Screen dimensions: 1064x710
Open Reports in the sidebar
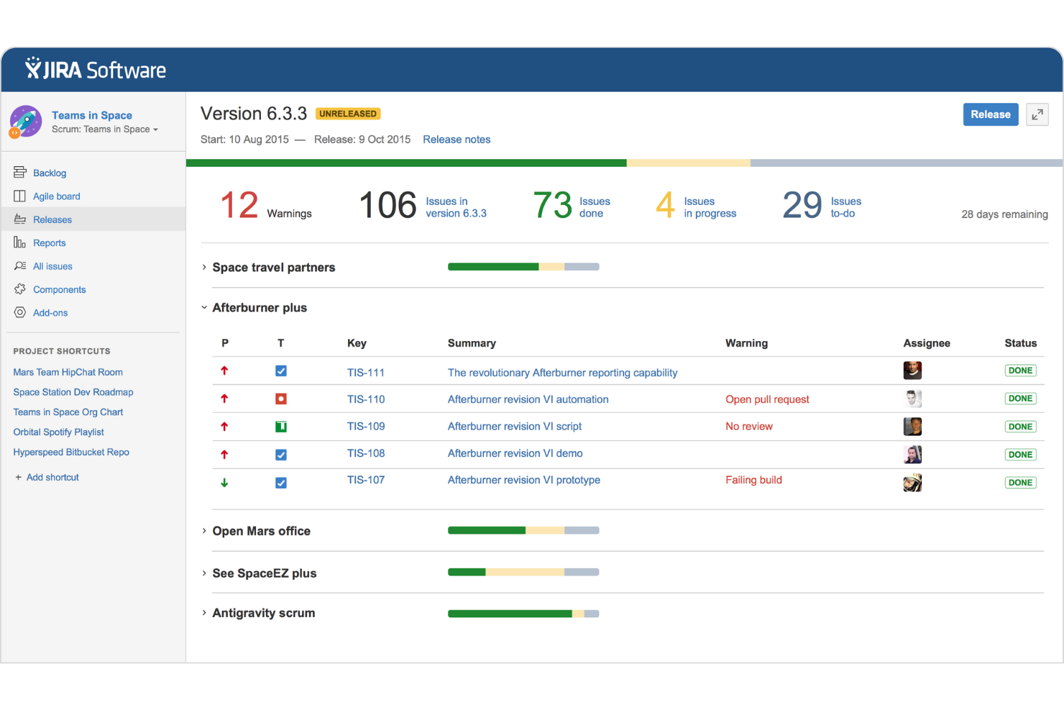tap(50, 242)
